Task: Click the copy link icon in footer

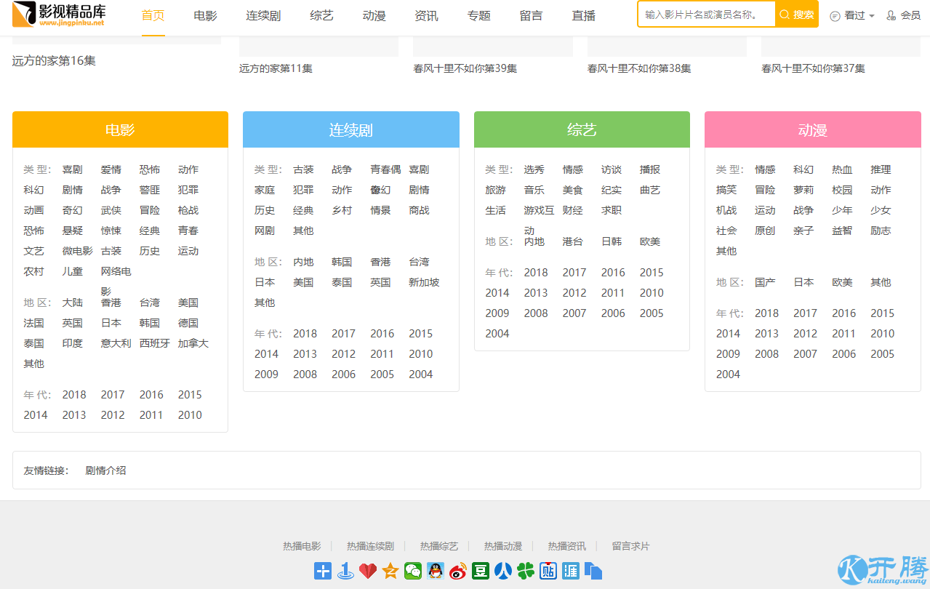Action: pos(593,571)
